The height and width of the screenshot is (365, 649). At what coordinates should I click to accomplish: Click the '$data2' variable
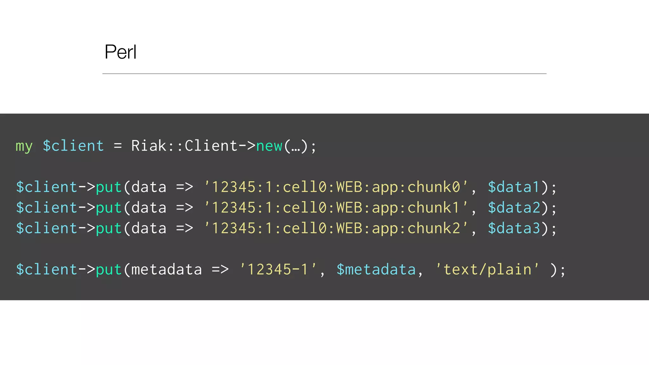pos(514,208)
